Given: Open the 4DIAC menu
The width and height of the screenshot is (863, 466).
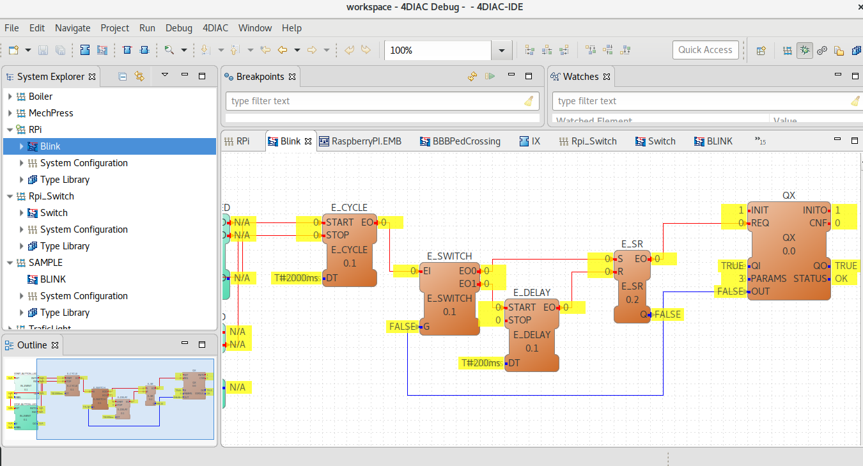Looking at the screenshot, I should (215, 28).
